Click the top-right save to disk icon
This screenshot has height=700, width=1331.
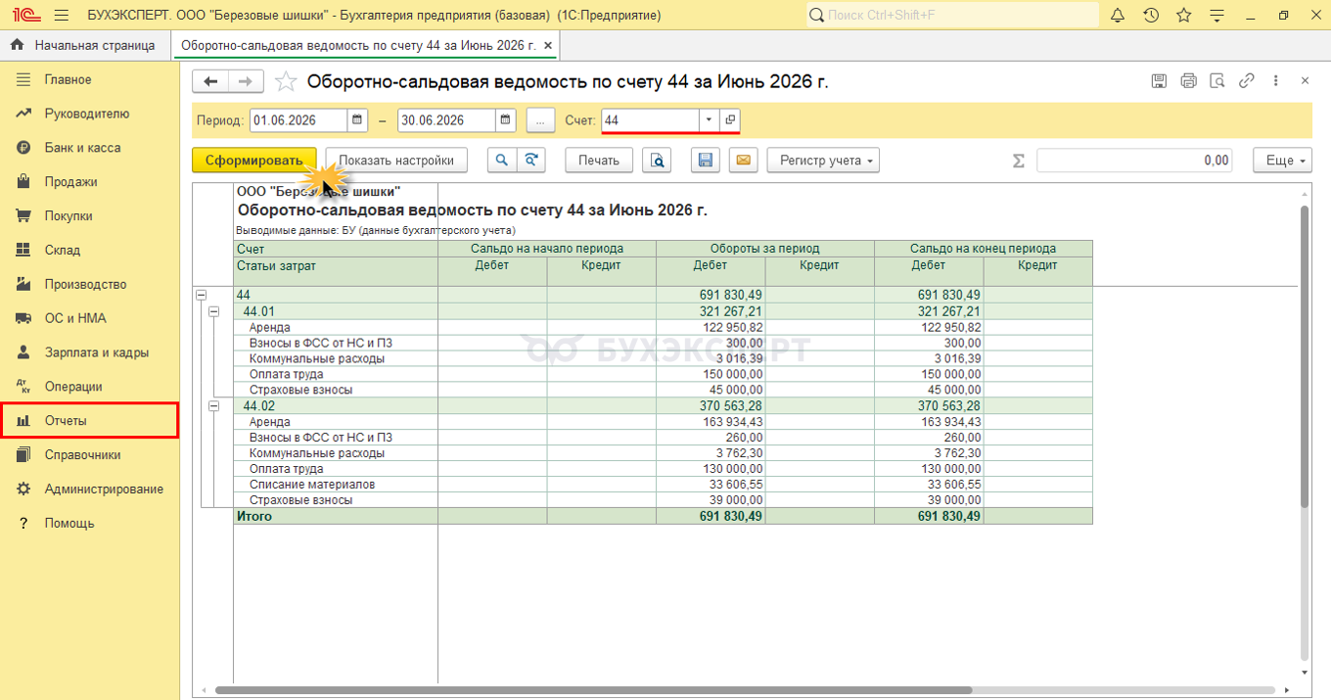(x=1159, y=81)
